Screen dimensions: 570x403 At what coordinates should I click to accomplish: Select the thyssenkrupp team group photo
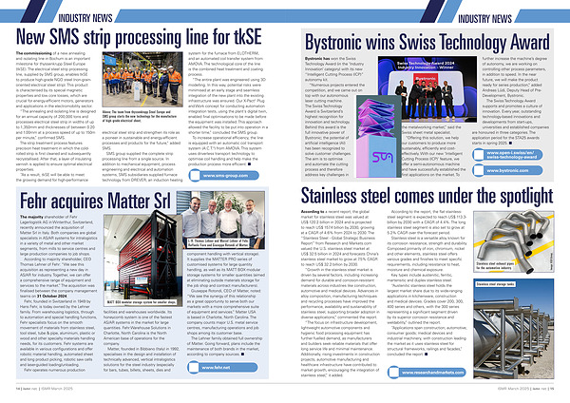pyautogui.click(x=142, y=79)
